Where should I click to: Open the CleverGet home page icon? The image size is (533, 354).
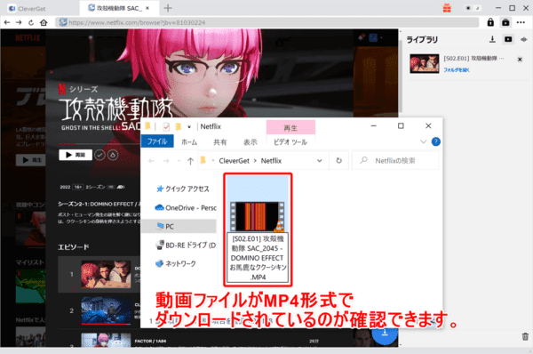tap(44, 22)
